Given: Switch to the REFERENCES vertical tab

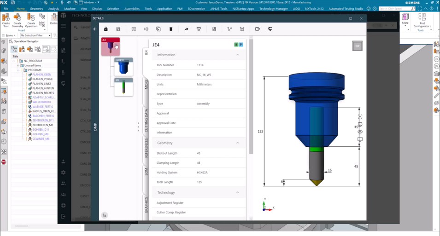Looking at the screenshot, I should (x=146, y=148).
